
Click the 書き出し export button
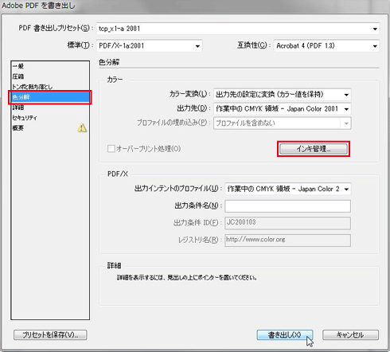coord(285,334)
